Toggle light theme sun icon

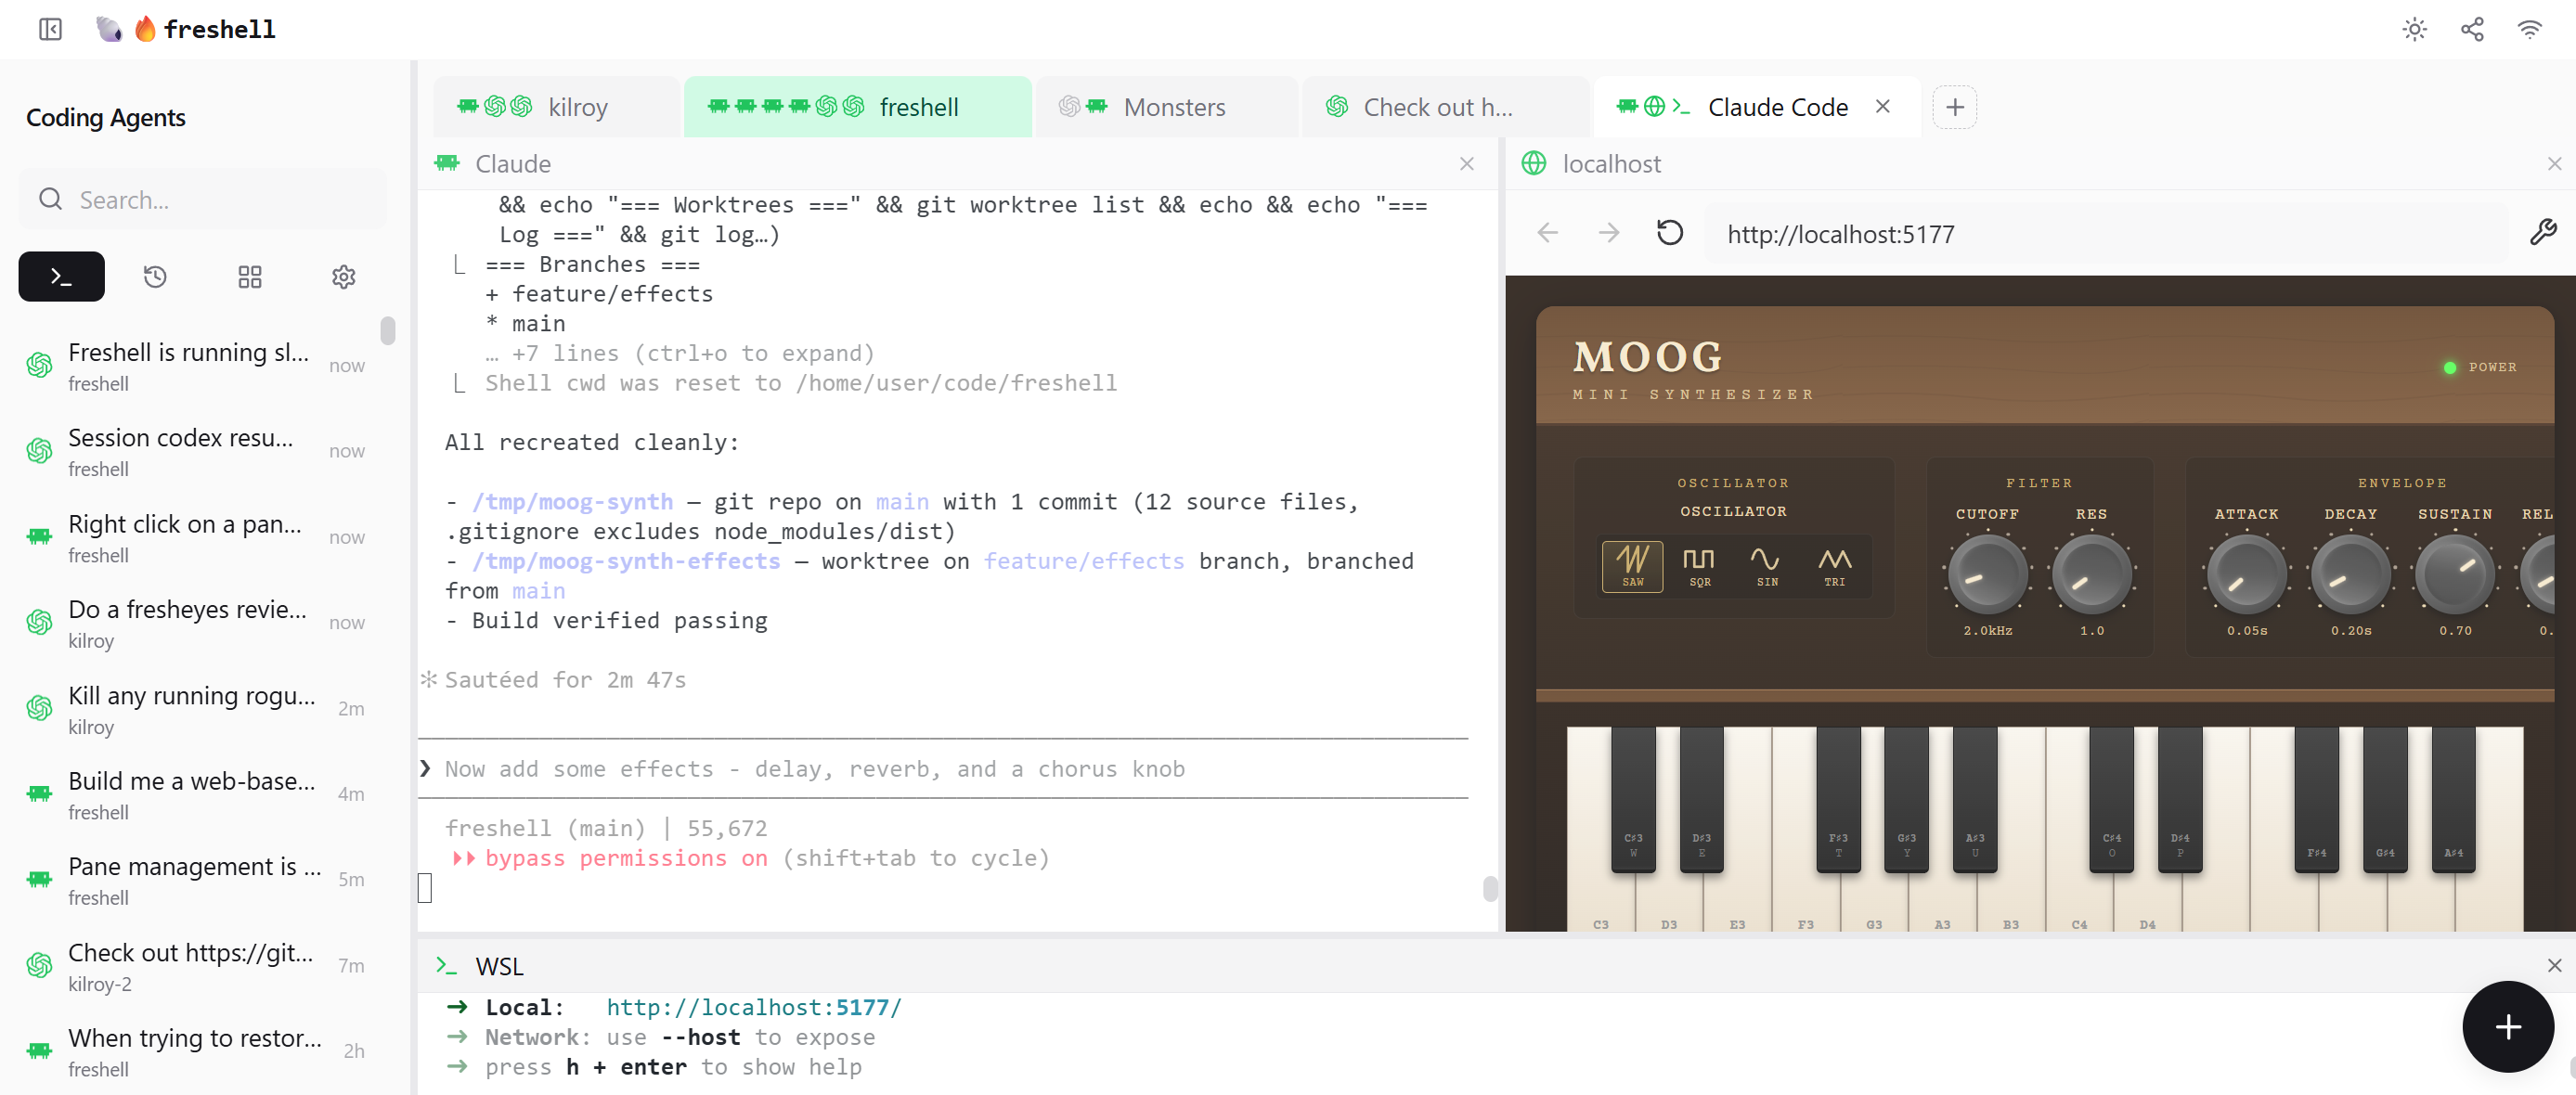[x=2414, y=29]
